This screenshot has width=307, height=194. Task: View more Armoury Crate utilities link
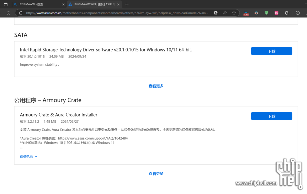[156, 174]
